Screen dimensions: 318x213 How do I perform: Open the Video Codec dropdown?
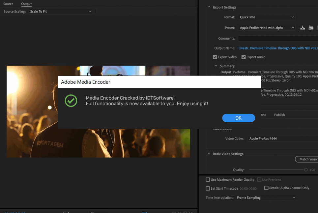(x=283, y=138)
